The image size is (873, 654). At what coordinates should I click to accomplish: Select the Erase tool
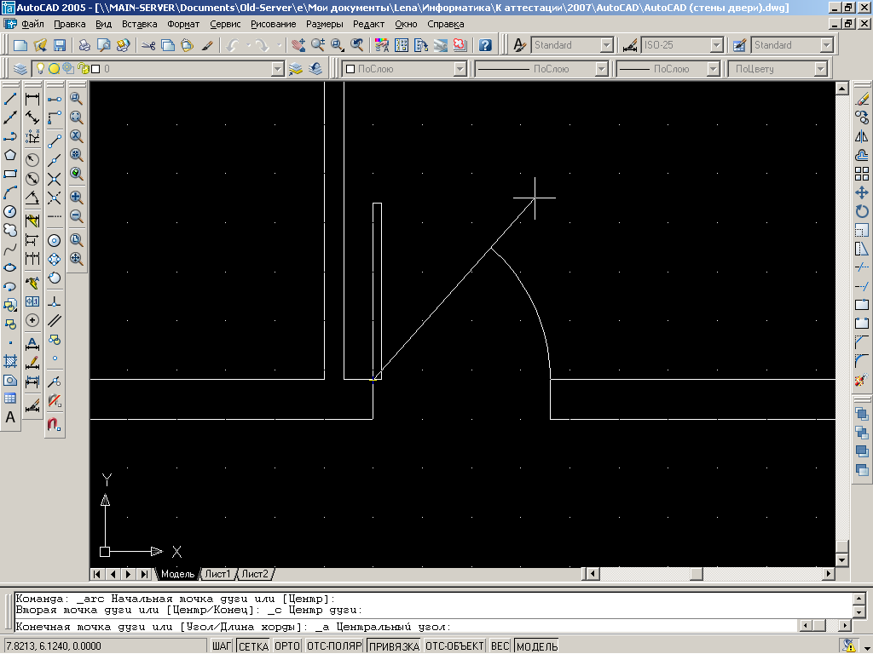[x=862, y=99]
